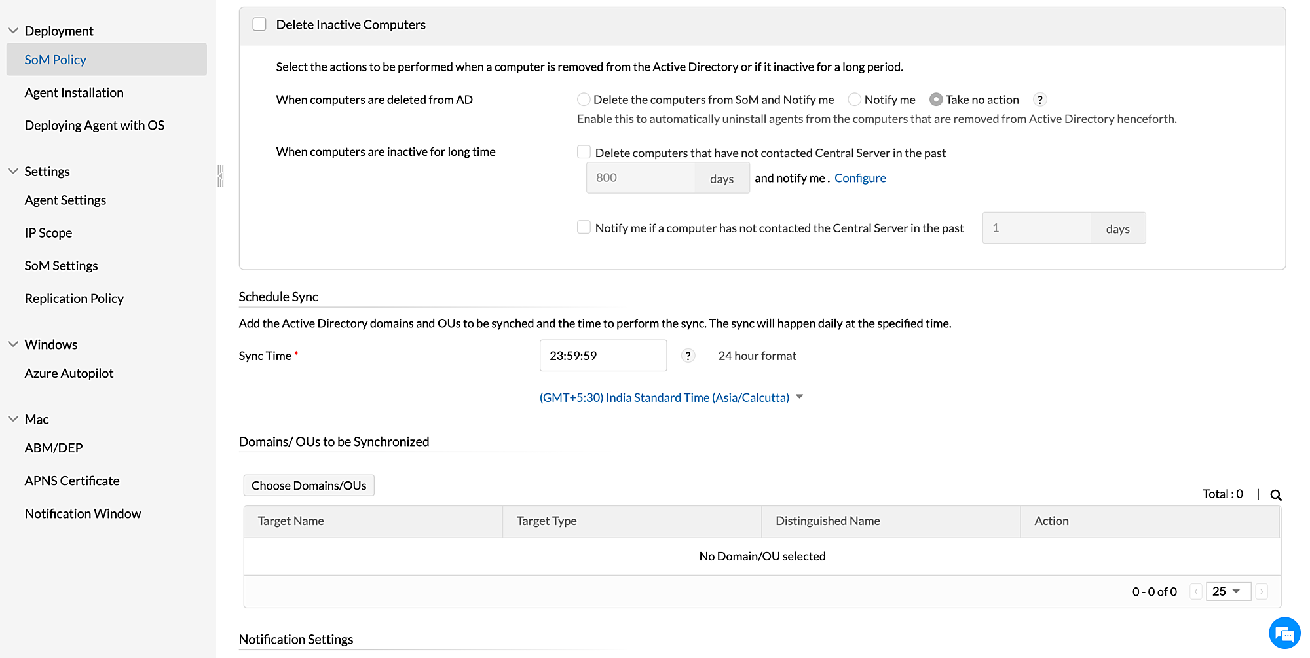Go to previous table page arrow
Viewport: 1310px width, 658px height.
point(1196,591)
